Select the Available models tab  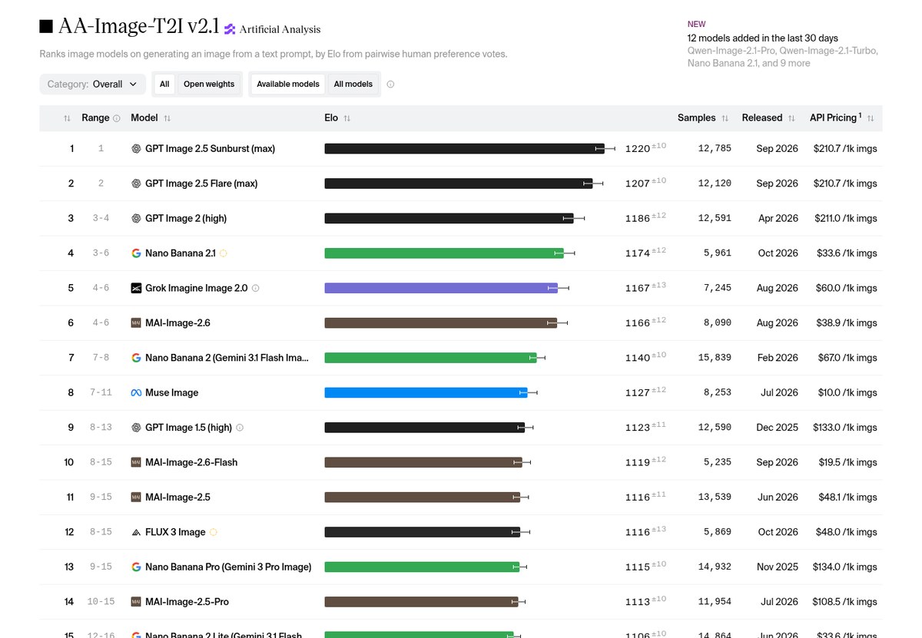click(x=288, y=84)
